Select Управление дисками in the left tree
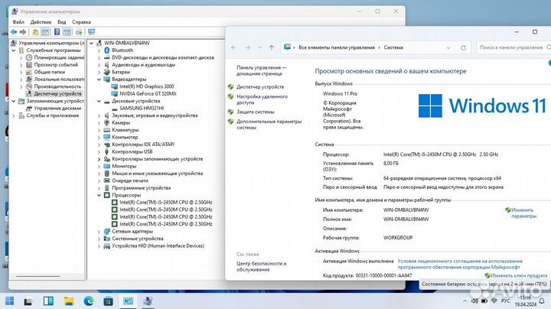 pyautogui.click(x=57, y=108)
